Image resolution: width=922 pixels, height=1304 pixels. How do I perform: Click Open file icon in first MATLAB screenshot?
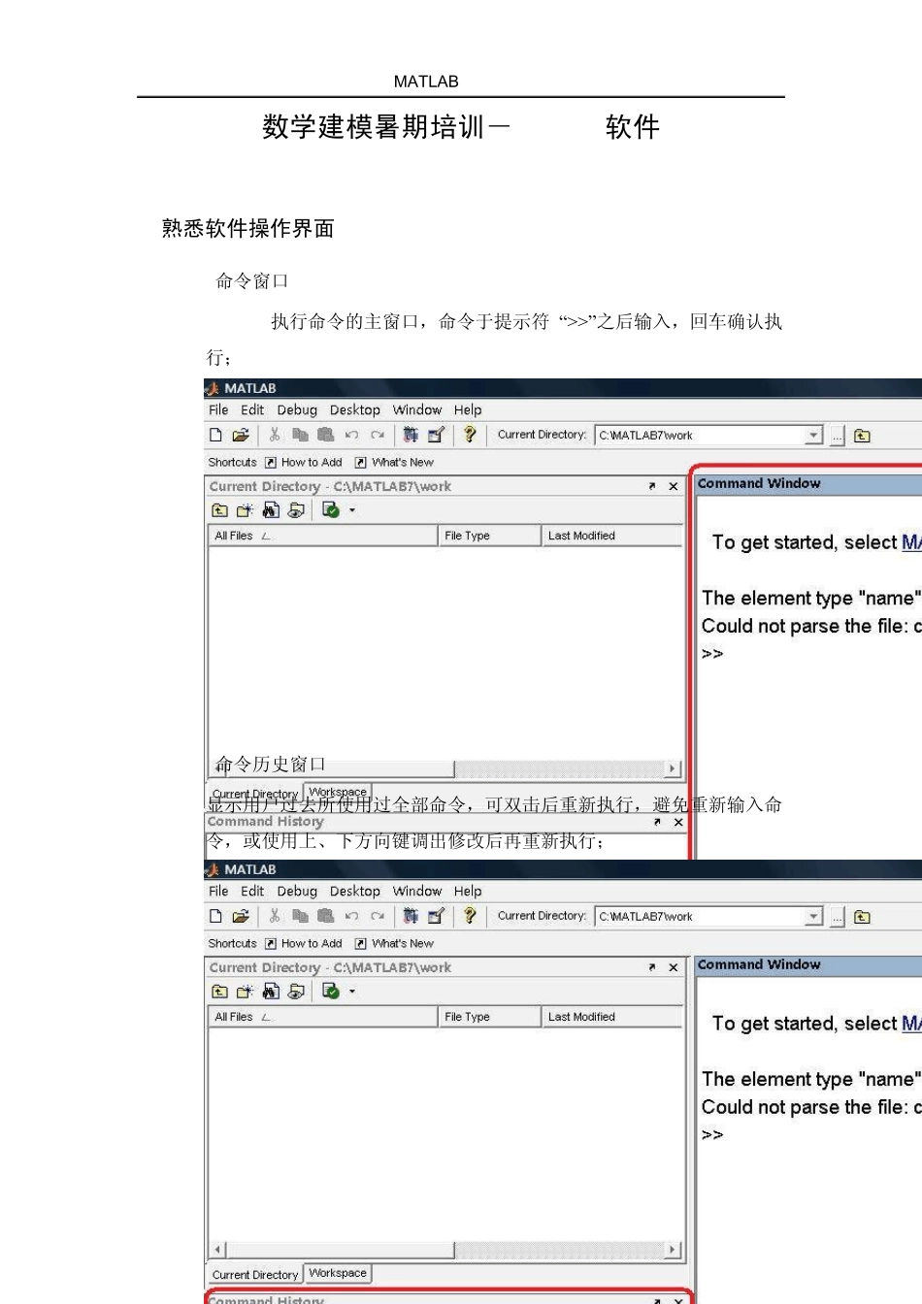pyautogui.click(x=241, y=435)
